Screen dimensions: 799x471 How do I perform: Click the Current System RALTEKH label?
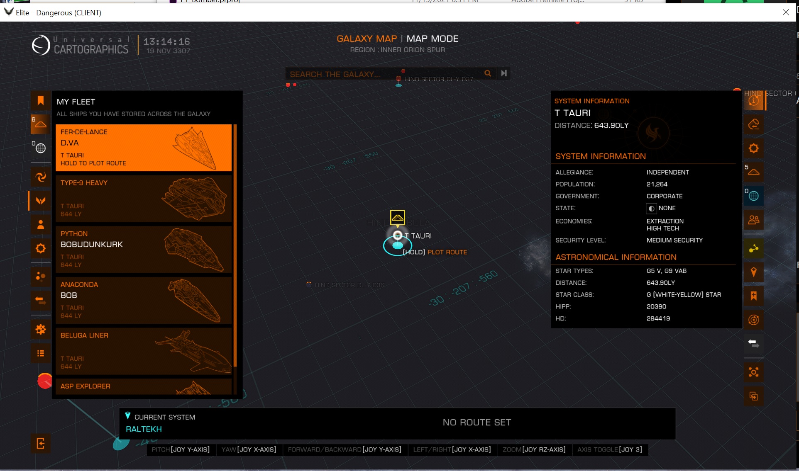click(144, 429)
